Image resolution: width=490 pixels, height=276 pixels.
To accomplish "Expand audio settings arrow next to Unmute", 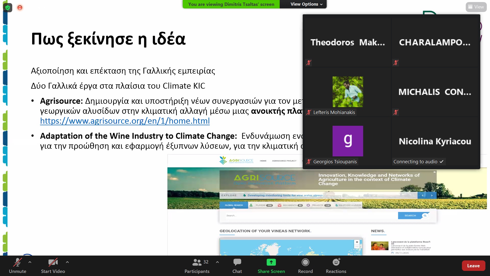I will coord(30,262).
